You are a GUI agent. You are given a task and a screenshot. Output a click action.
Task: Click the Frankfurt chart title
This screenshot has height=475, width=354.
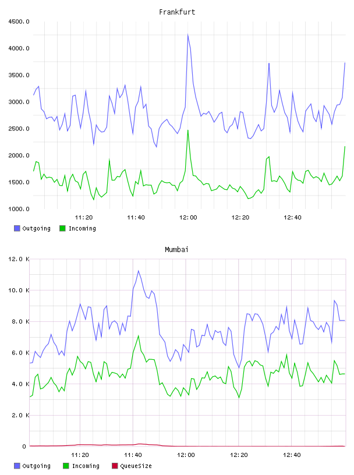click(x=177, y=12)
